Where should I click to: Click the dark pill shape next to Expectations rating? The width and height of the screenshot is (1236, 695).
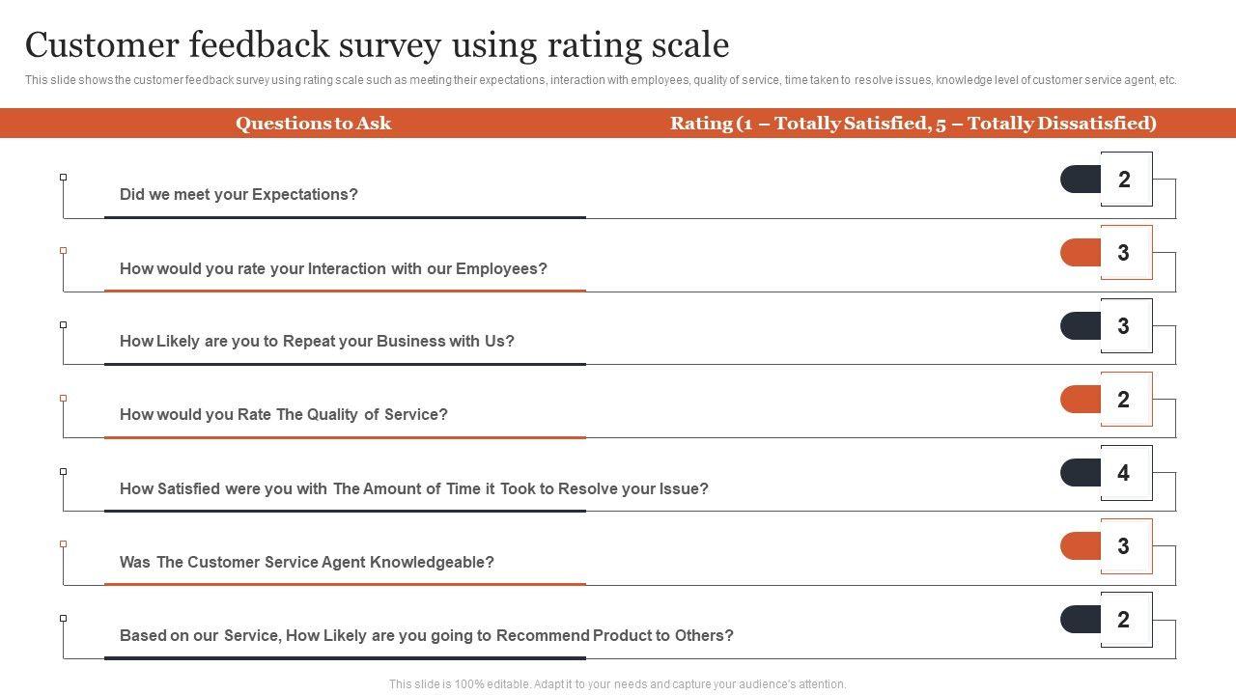point(1081,180)
